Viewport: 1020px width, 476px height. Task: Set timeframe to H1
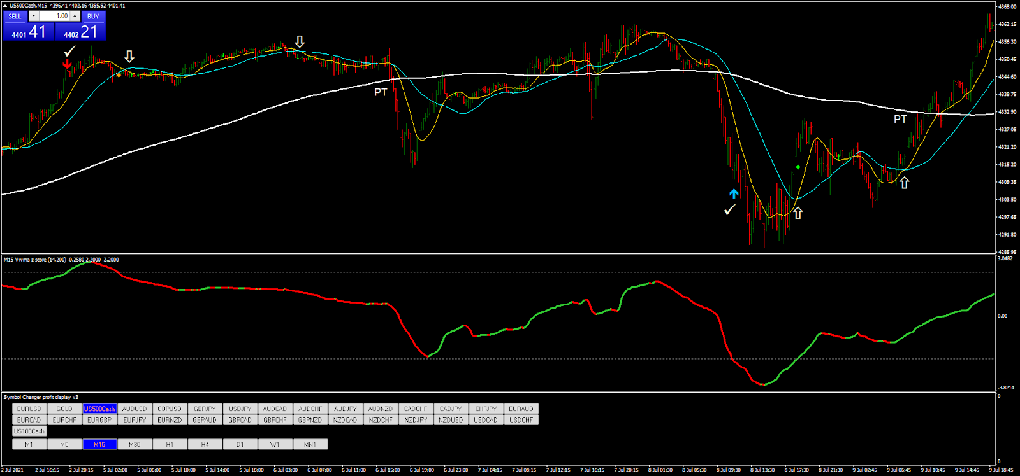tap(170, 444)
